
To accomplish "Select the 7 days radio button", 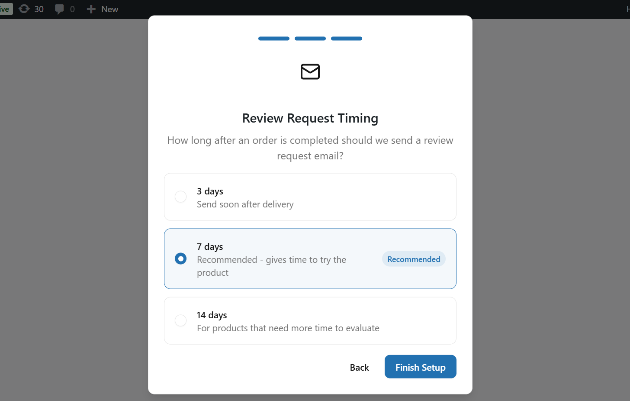I will [x=180, y=259].
